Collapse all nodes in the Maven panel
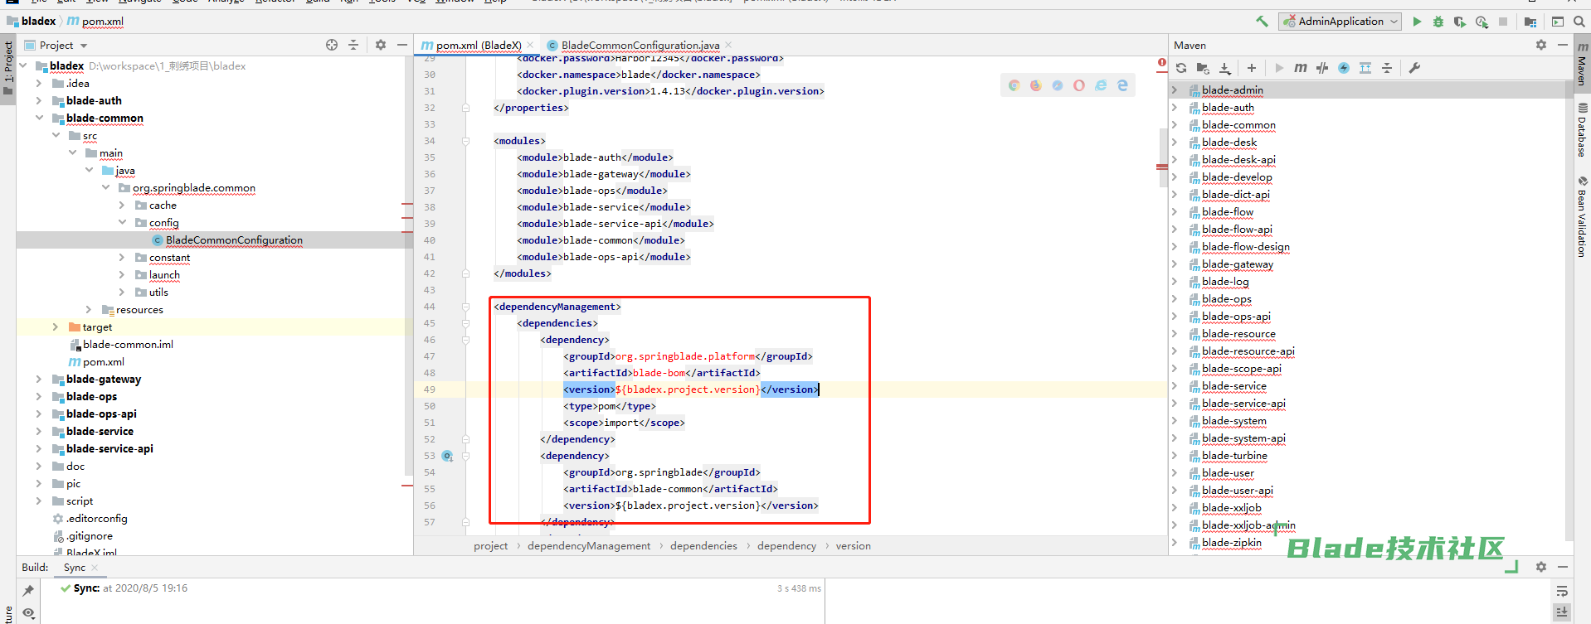 click(1387, 68)
